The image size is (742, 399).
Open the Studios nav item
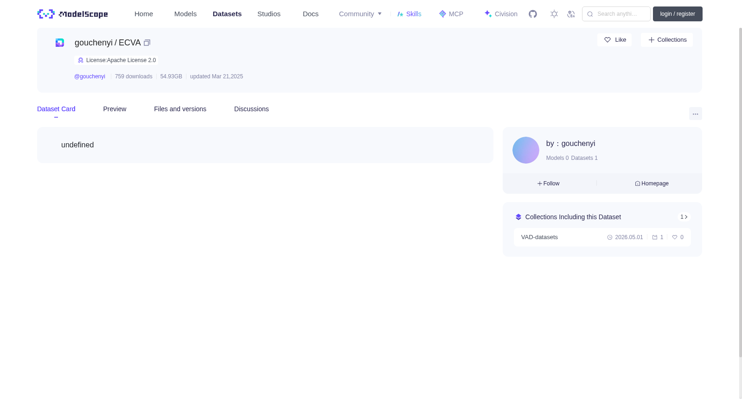pos(269,14)
